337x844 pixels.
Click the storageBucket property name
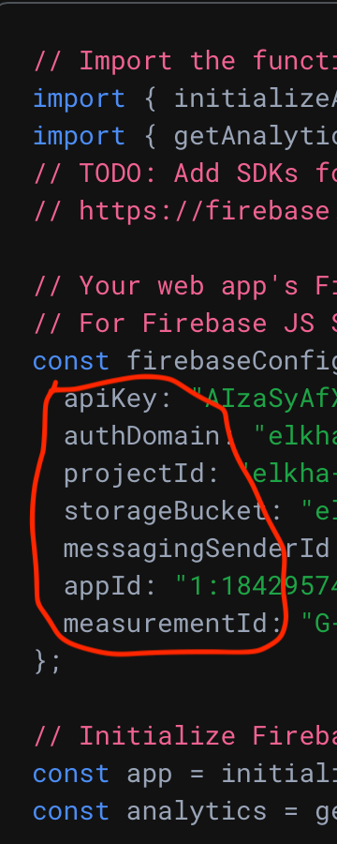click(166, 511)
